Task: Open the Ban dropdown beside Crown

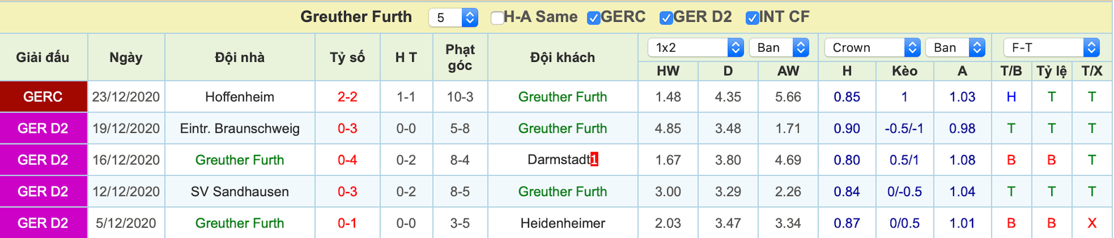Action: [955, 47]
